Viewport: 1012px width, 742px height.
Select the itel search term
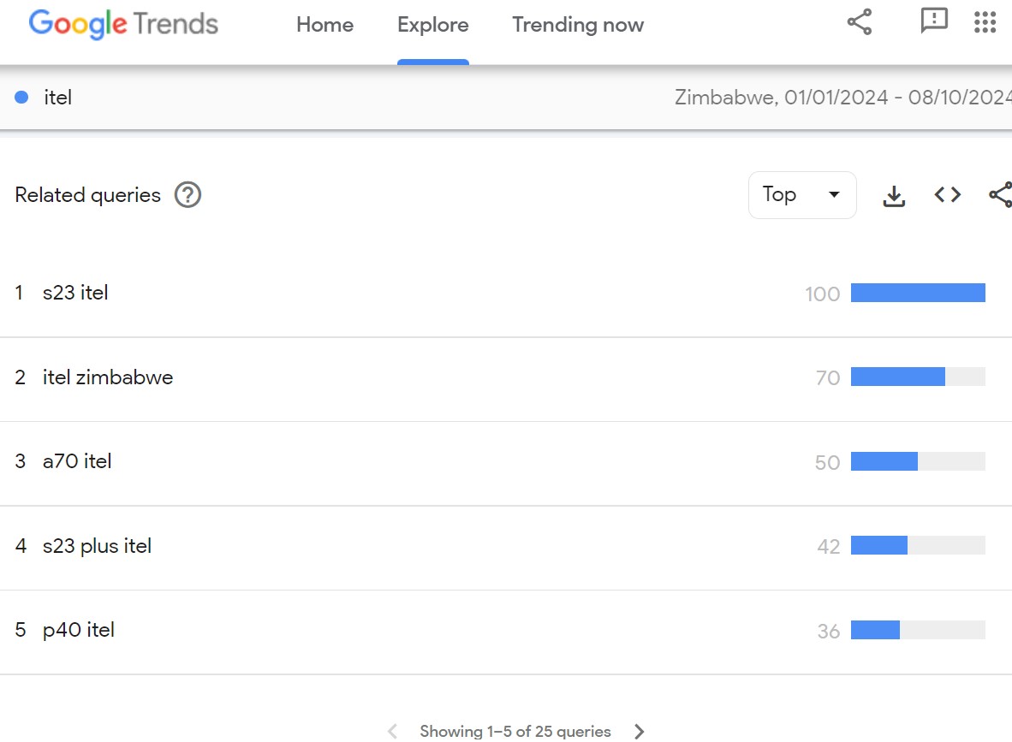pyautogui.click(x=57, y=98)
